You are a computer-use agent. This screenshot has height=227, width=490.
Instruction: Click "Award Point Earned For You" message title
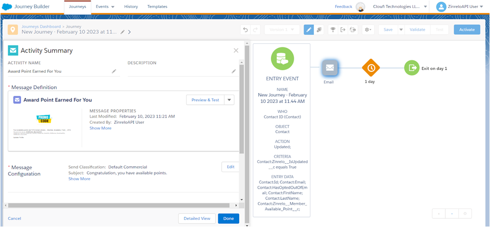58,100
